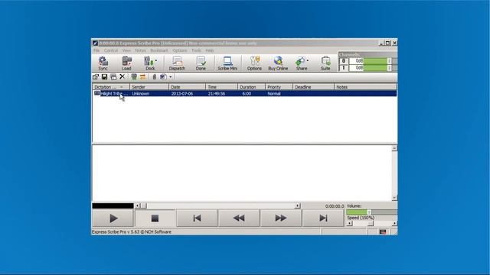Open the Tools menu
The image size is (490, 275).
tap(196, 50)
